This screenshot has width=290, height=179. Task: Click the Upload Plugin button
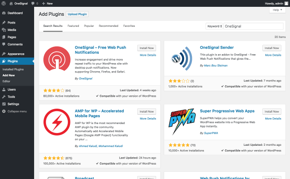[77, 14]
